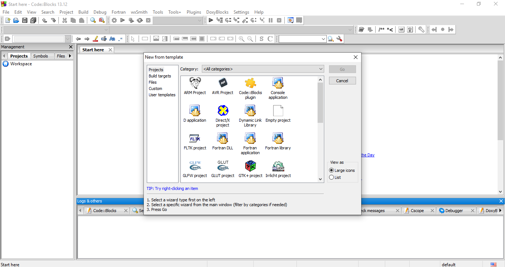
Task: Click the regex .* search icon
Action: [121, 39]
